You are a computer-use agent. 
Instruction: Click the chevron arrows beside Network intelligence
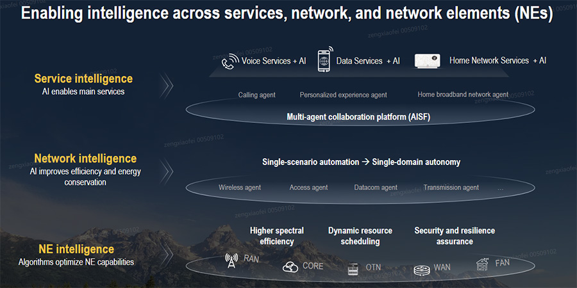166,171
